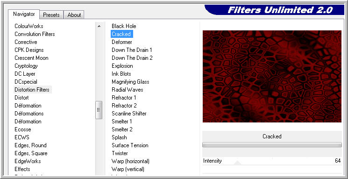Choose the Black Hole filter
The height and width of the screenshot is (179, 348).
click(124, 26)
